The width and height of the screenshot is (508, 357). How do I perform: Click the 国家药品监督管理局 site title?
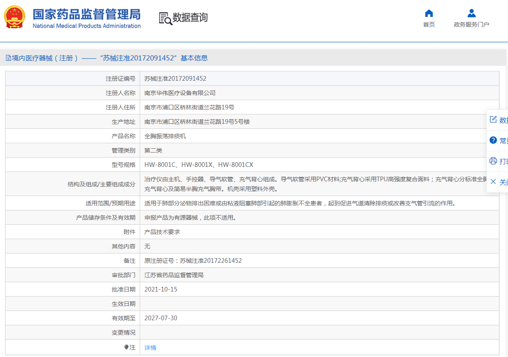coord(87,14)
